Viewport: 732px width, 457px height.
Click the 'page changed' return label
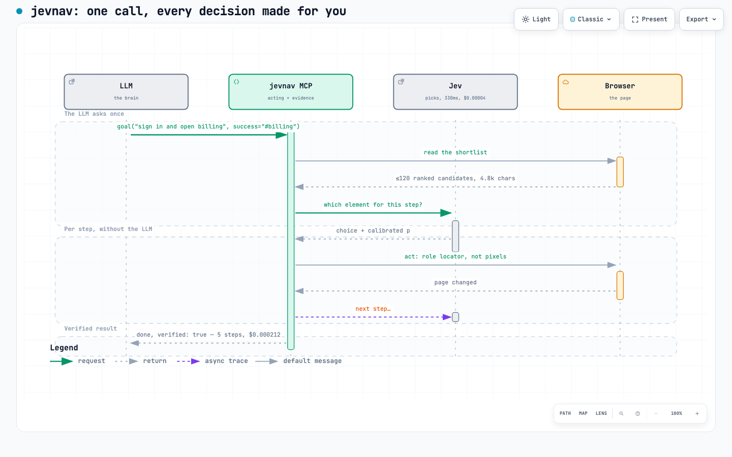(455, 282)
